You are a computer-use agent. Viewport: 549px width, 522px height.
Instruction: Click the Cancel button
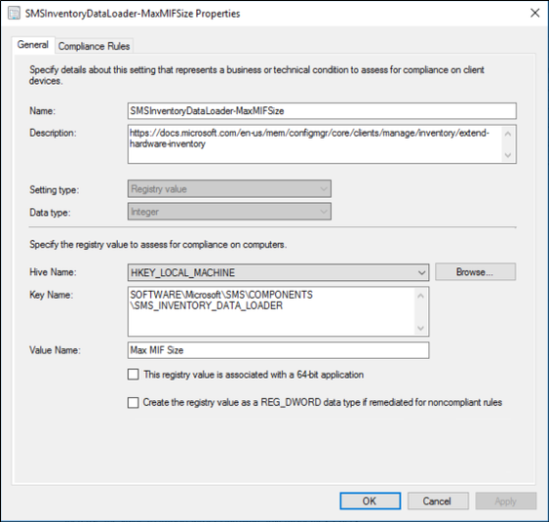(x=438, y=501)
